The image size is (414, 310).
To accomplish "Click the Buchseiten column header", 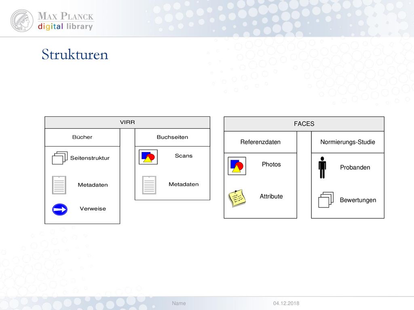I will pos(172,137).
